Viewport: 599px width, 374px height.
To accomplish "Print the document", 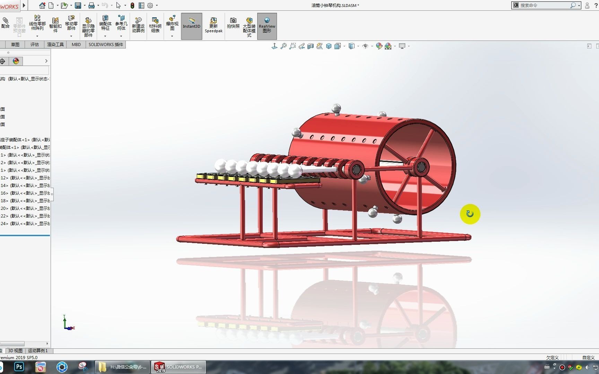I will point(92,6).
